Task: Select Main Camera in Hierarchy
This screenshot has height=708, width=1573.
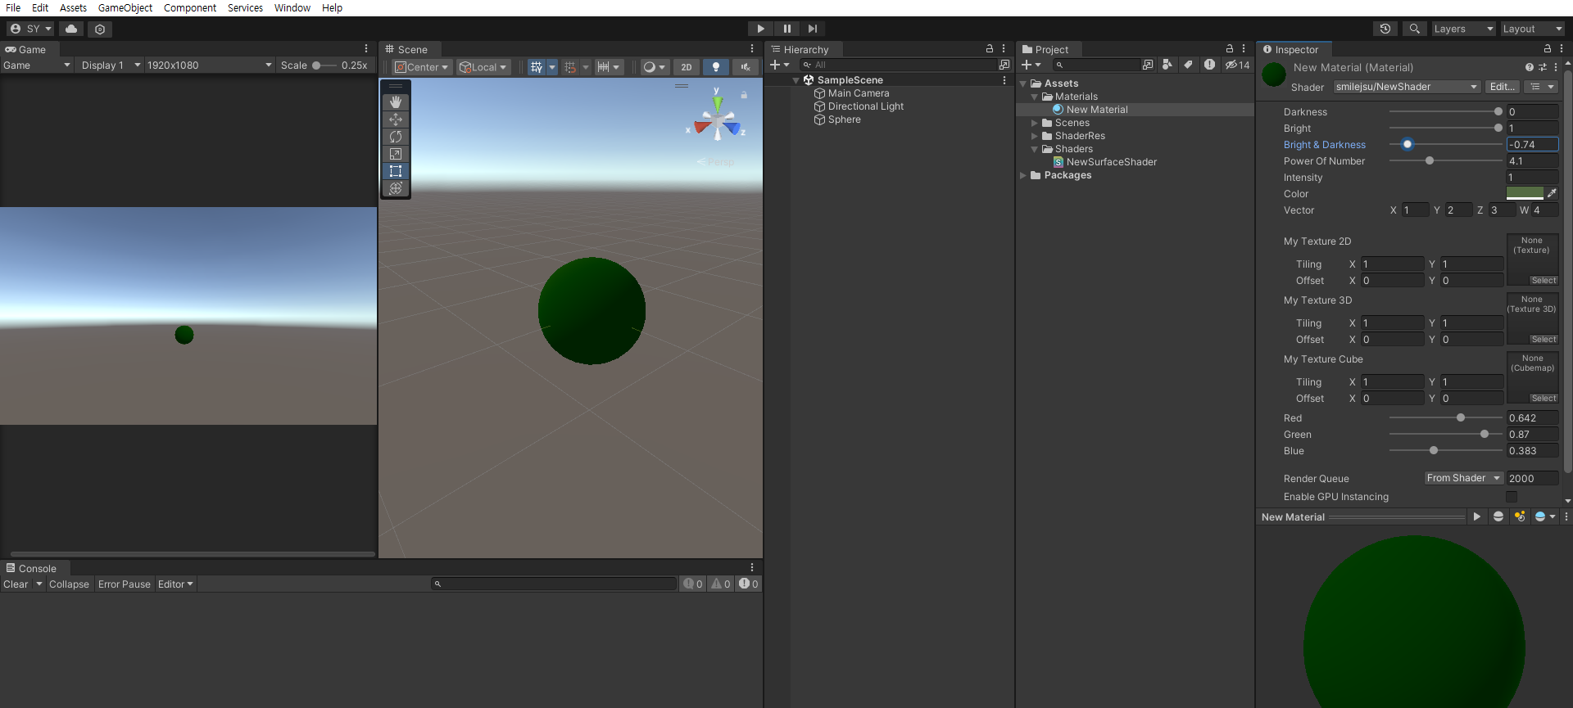Action: (x=859, y=93)
